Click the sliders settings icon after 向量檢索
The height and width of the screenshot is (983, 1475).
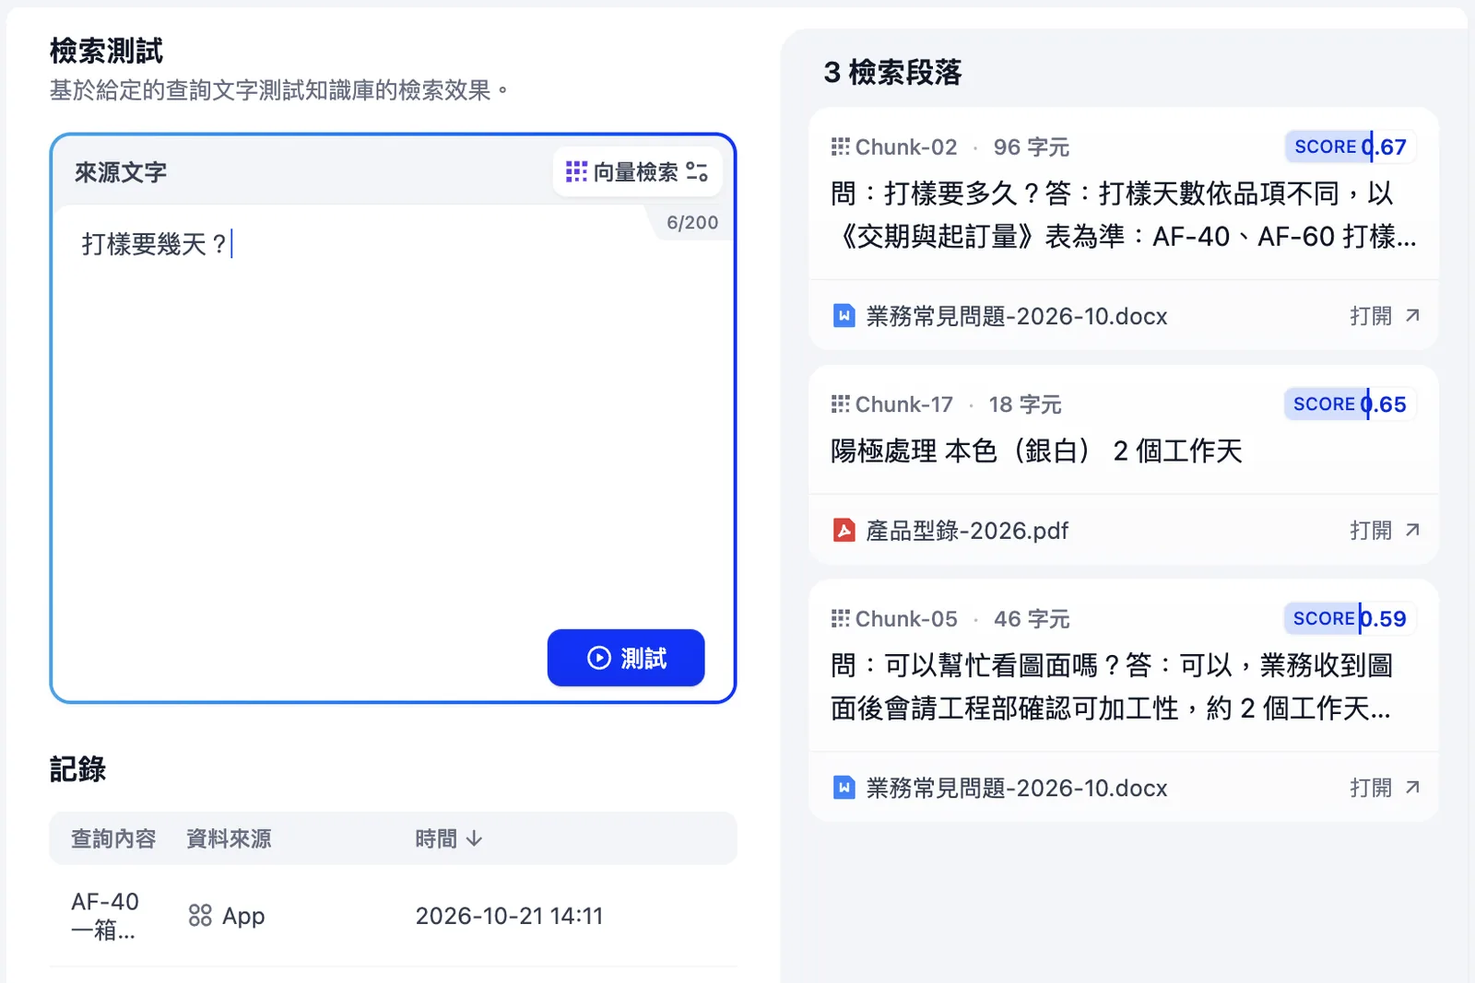697,172
